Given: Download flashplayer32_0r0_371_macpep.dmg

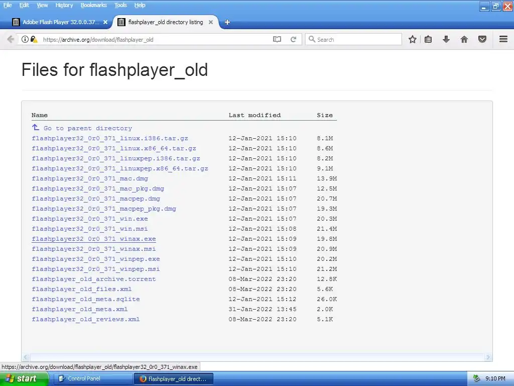Looking at the screenshot, I should click(x=96, y=199).
